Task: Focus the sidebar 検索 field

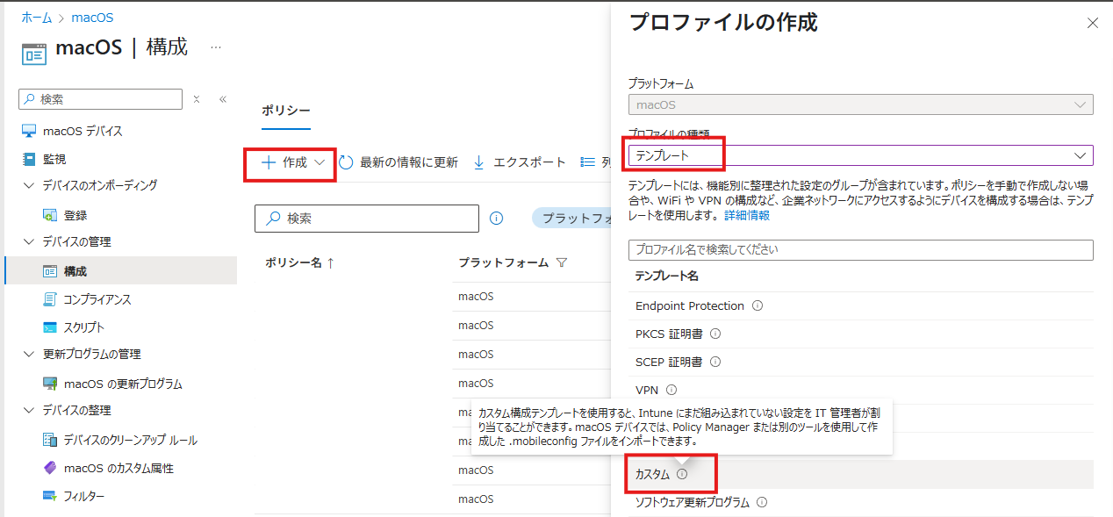Action: (100, 99)
